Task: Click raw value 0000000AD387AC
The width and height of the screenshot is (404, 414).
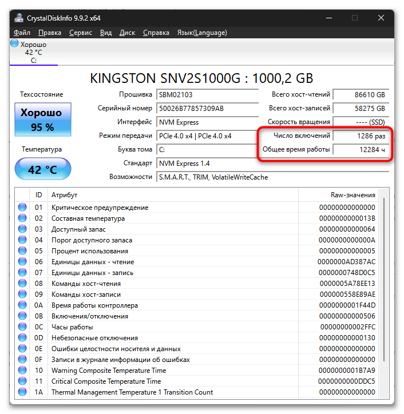Action: coord(346,262)
